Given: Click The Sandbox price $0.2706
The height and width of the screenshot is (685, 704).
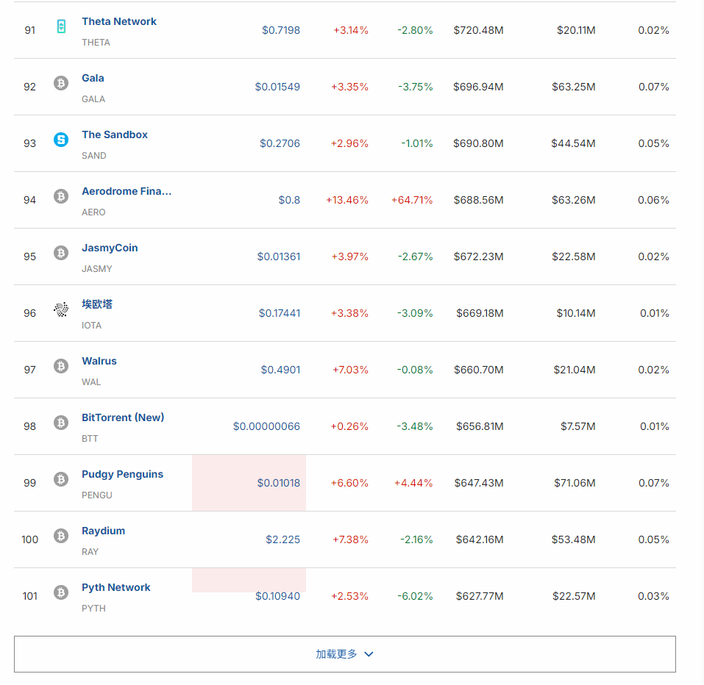Looking at the screenshot, I should [x=280, y=143].
